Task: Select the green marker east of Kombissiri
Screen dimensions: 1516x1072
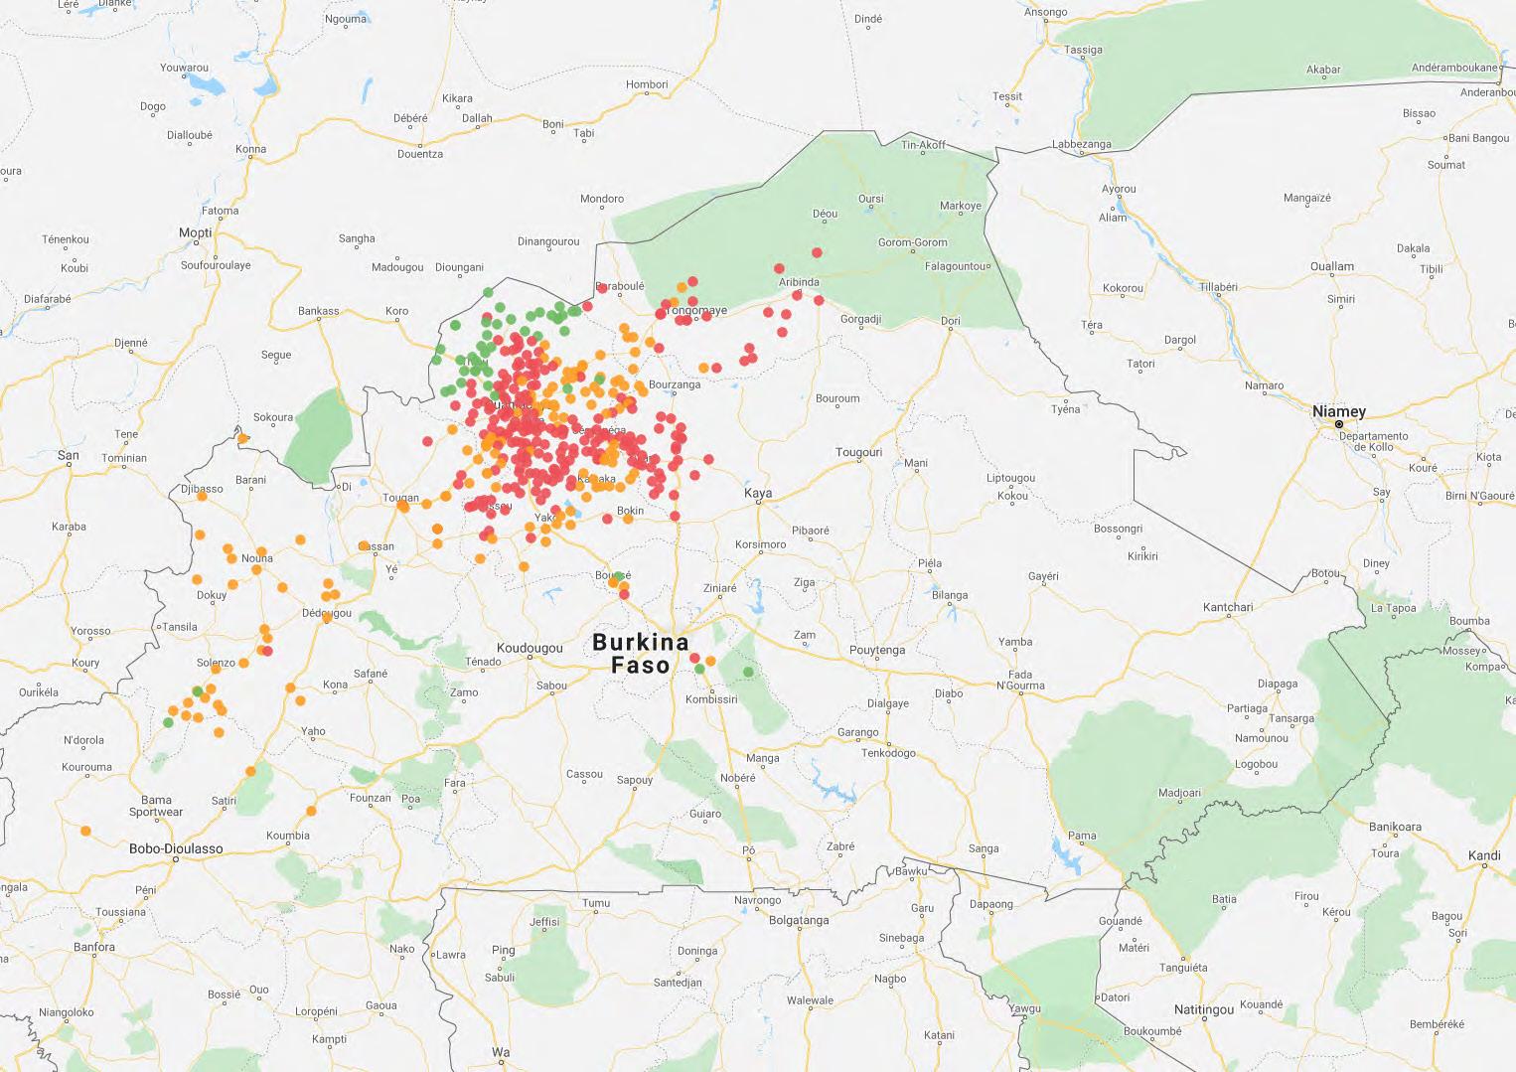Action: (x=748, y=673)
